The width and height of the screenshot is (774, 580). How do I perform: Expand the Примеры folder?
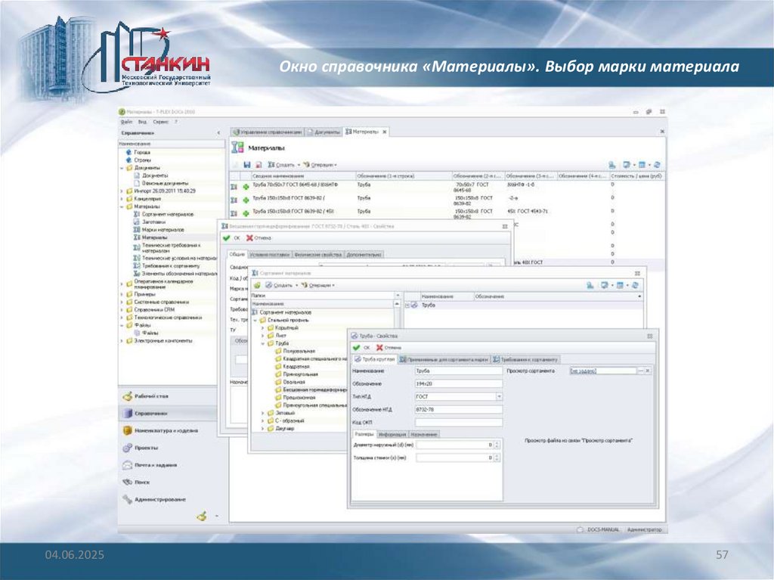point(122,294)
